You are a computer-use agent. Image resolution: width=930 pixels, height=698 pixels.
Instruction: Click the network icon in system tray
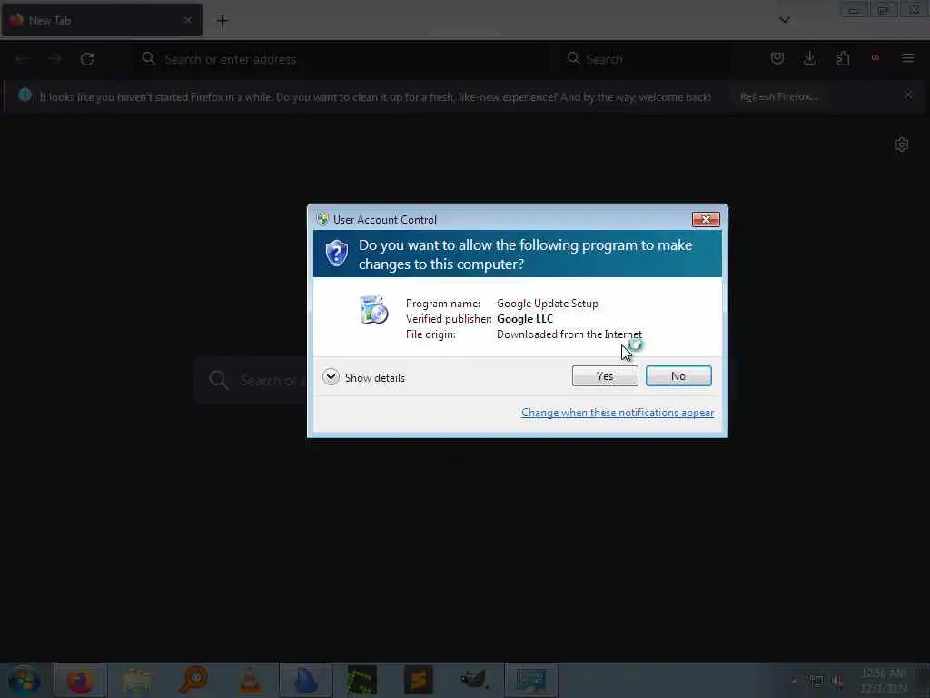click(x=816, y=682)
